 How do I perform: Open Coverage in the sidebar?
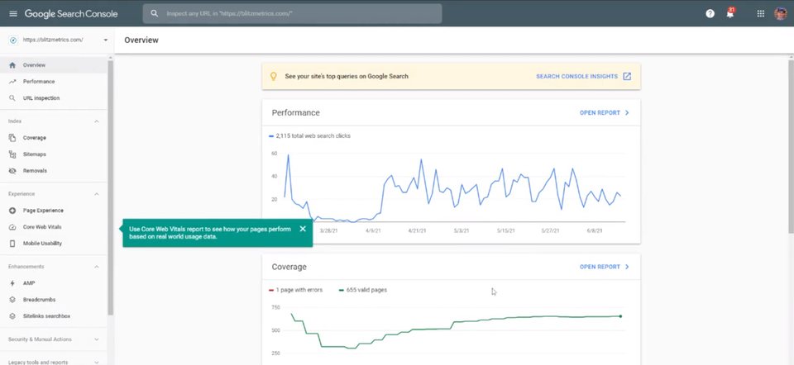[x=53, y=138]
